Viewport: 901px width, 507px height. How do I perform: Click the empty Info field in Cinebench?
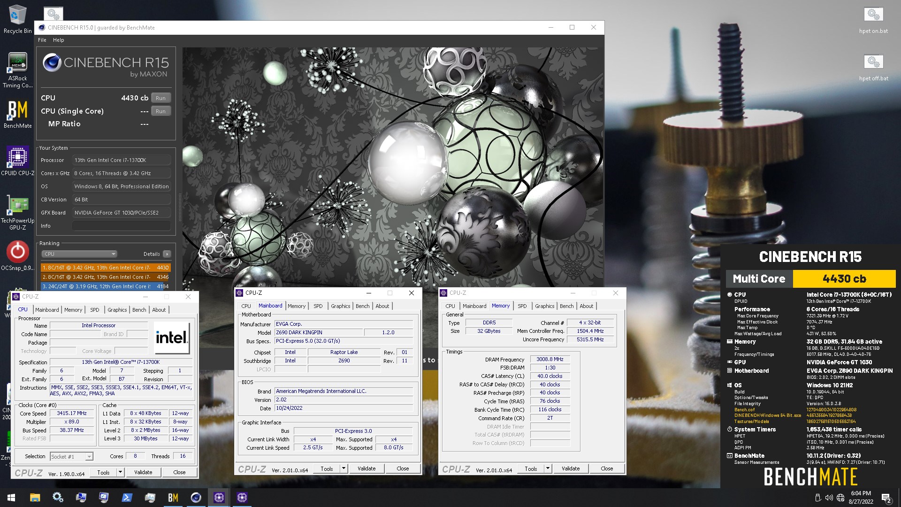point(121,226)
